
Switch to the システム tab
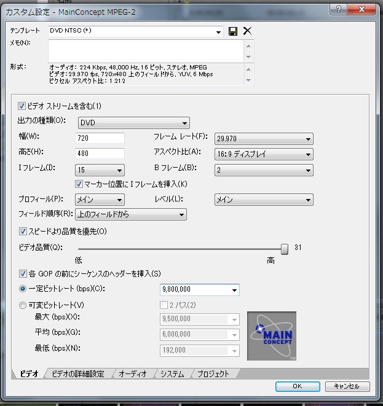(x=172, y=373)
